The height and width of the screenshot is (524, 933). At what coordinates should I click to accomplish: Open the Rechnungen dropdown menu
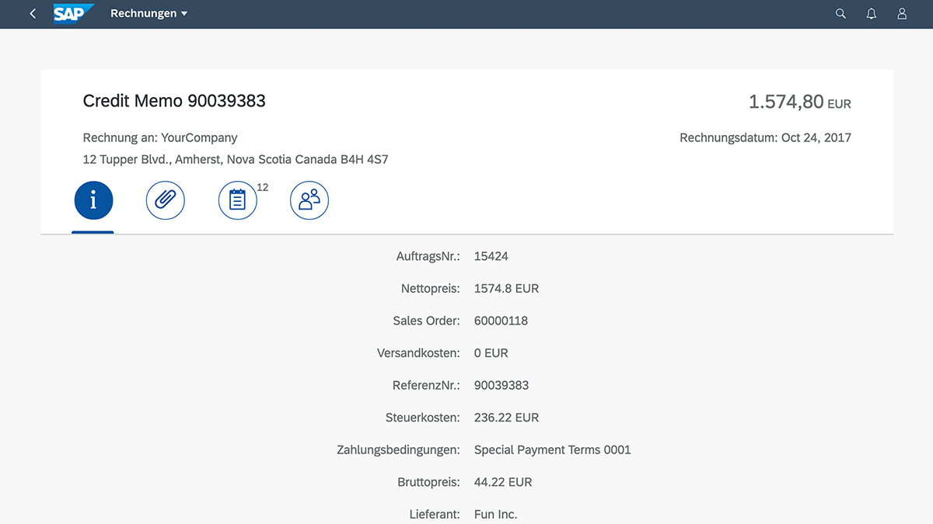point(149,14)
